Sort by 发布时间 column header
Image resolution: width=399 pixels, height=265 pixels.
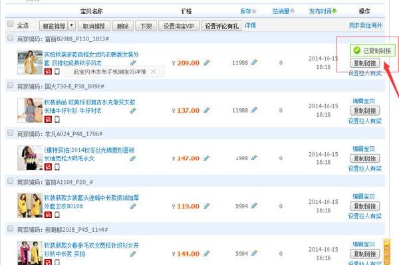point(323,11)
